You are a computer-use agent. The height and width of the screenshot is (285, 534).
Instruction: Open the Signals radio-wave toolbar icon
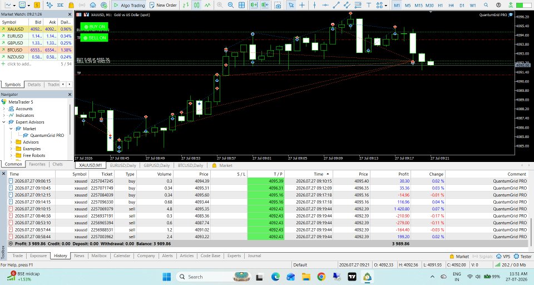pos(82,5)
